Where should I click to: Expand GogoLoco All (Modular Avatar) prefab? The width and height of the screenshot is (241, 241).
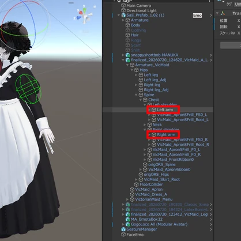[123, 224]
